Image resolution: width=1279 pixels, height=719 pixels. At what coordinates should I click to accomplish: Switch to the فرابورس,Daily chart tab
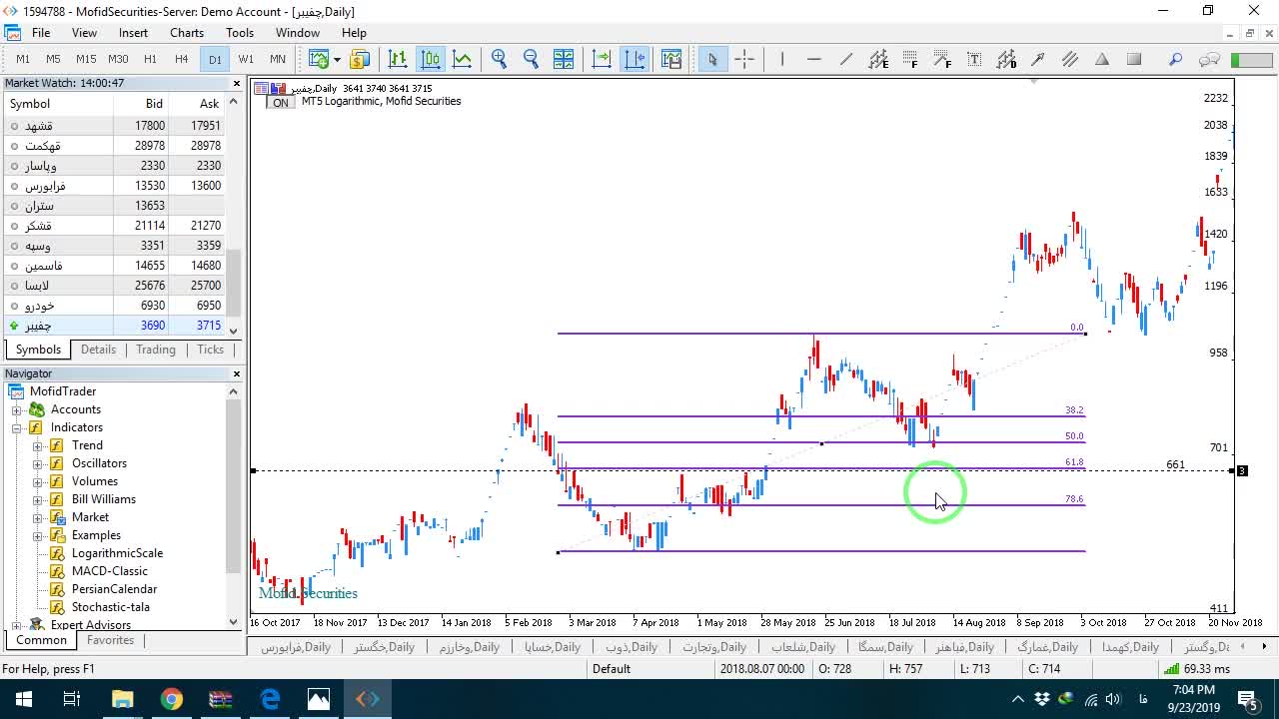coord(296,647)
